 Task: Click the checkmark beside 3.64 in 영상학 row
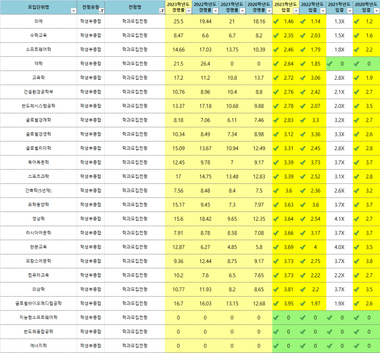point(276,219)
